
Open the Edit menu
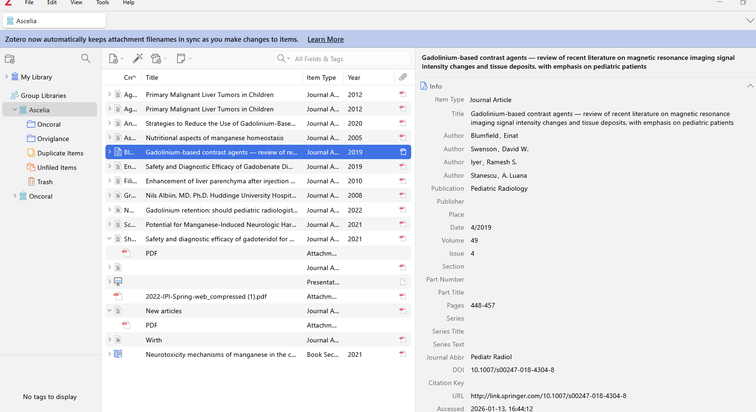52,2
